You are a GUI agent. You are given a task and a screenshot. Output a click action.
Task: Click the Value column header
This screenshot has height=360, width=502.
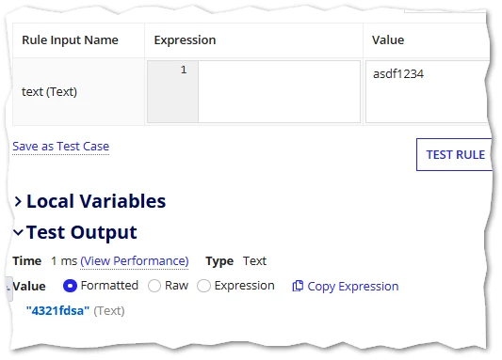388,39
